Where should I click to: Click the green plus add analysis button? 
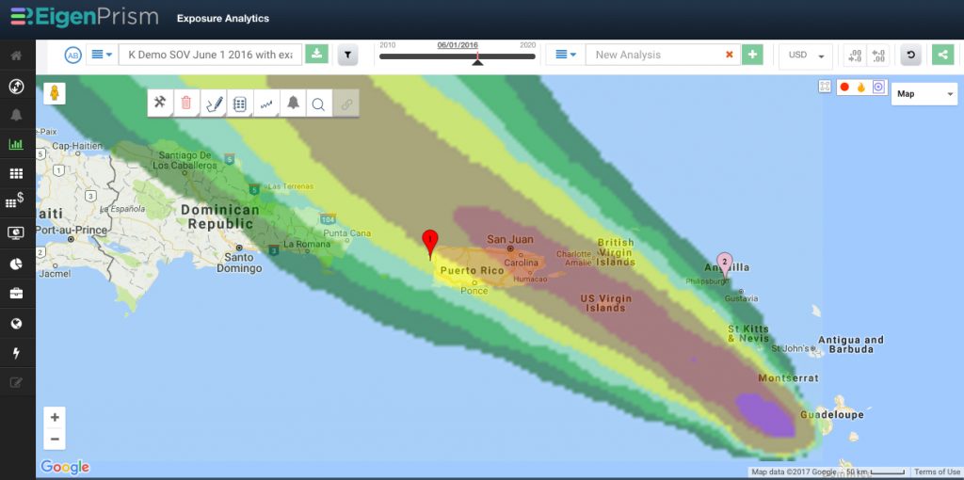pyautogui.click(x=752, y=54)
